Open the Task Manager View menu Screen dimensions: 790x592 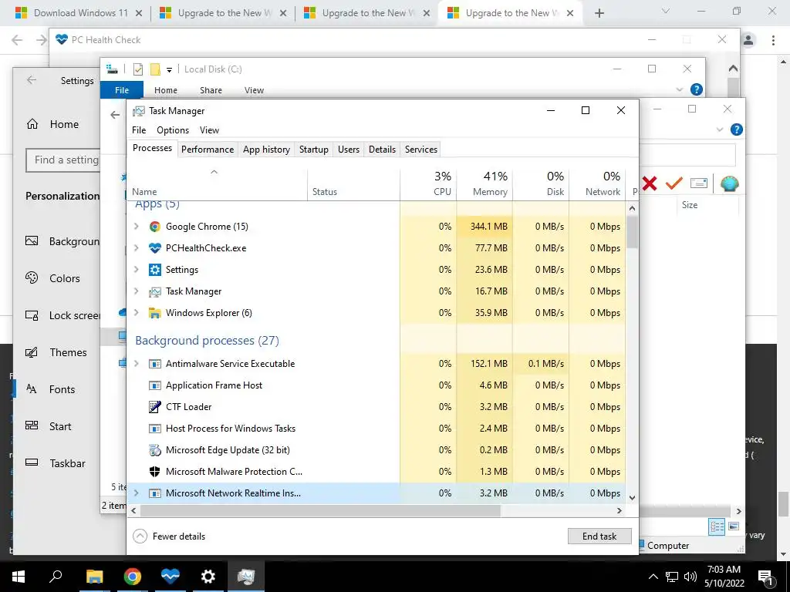click(209, 129)
